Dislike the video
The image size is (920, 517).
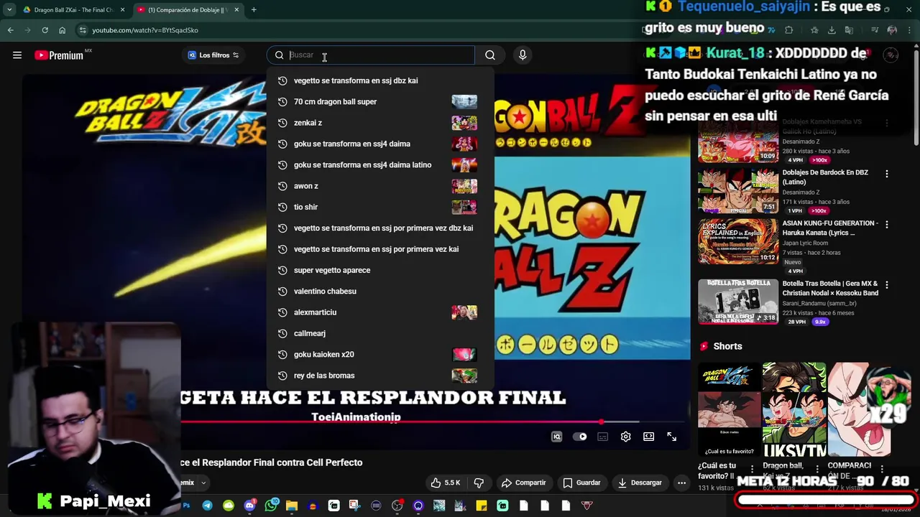coord(479,483)
